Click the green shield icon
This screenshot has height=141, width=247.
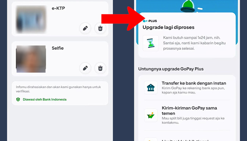point(18,99)
